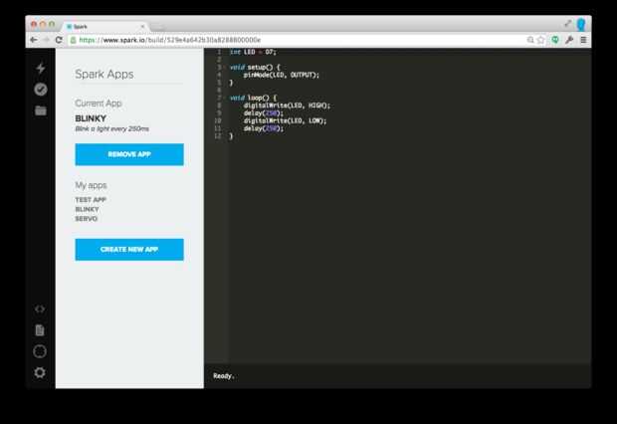Click the www.spark.io address bar

pos(296,40)
